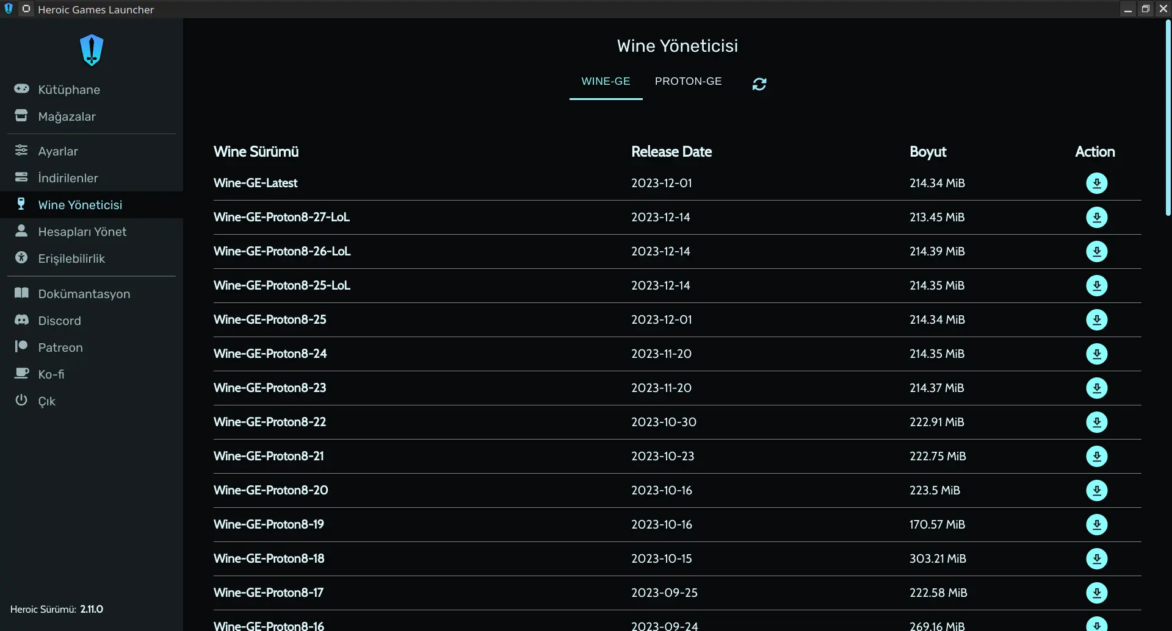Download Wine-GE-Proton8-21

tap(1096, 456)
